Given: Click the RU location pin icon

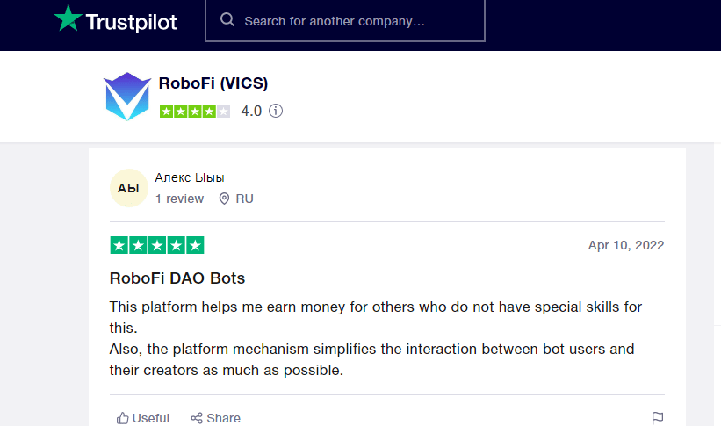Looking at the screenshot, I should (225, 199).
